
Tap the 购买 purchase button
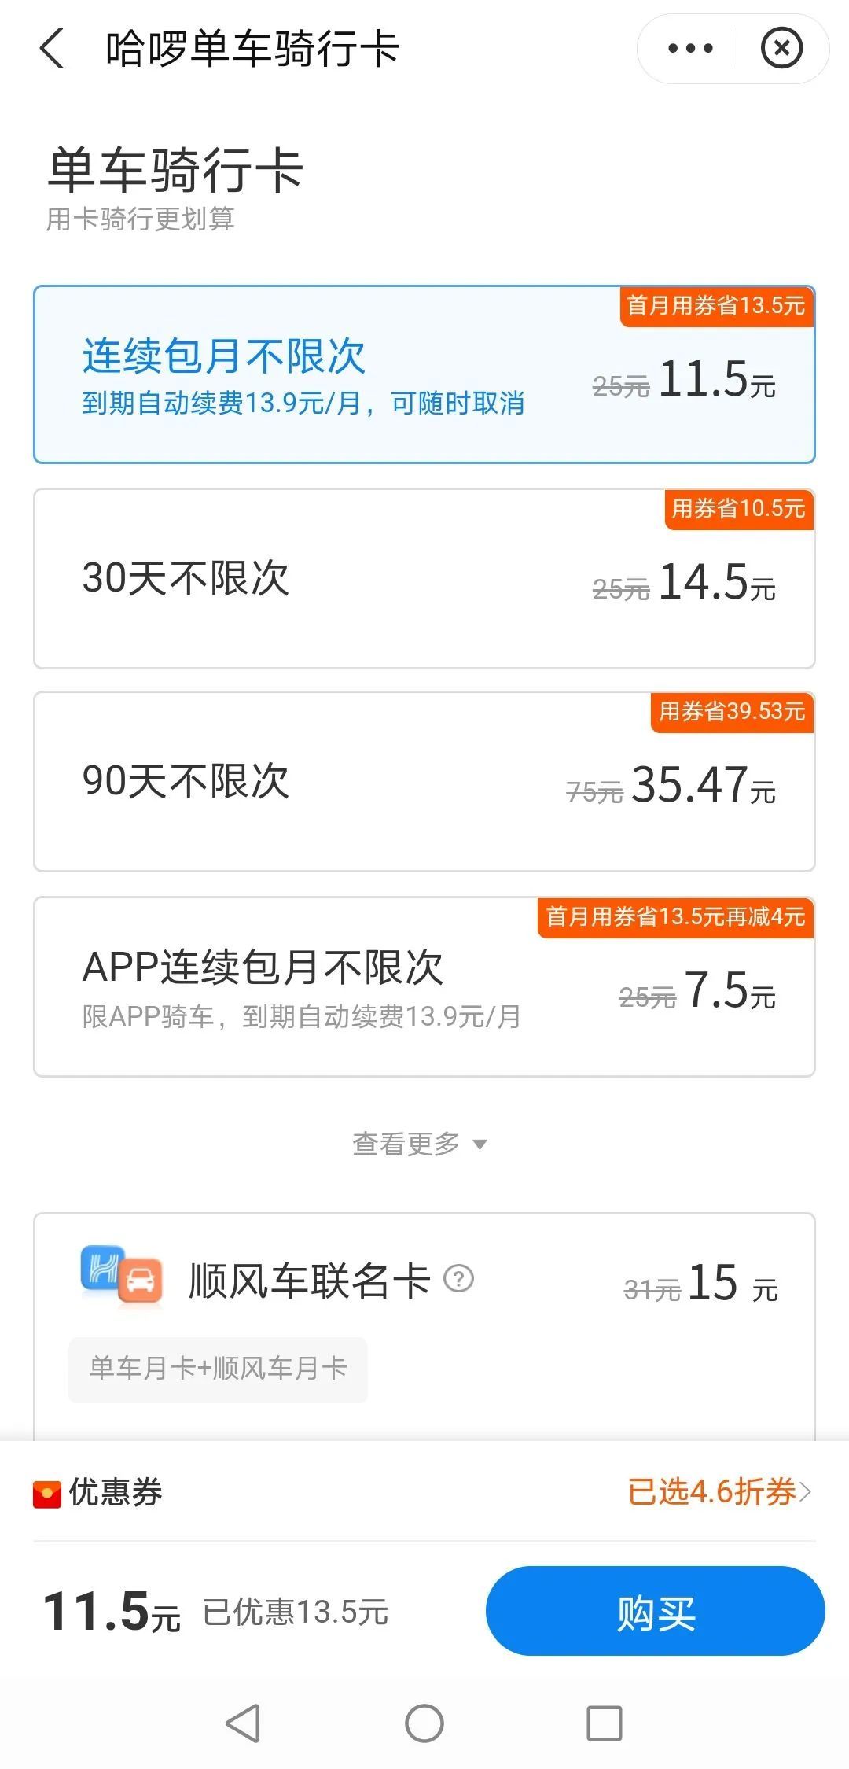(x=655, y=1611)
